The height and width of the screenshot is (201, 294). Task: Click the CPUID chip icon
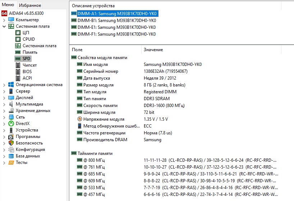[18, 39]
